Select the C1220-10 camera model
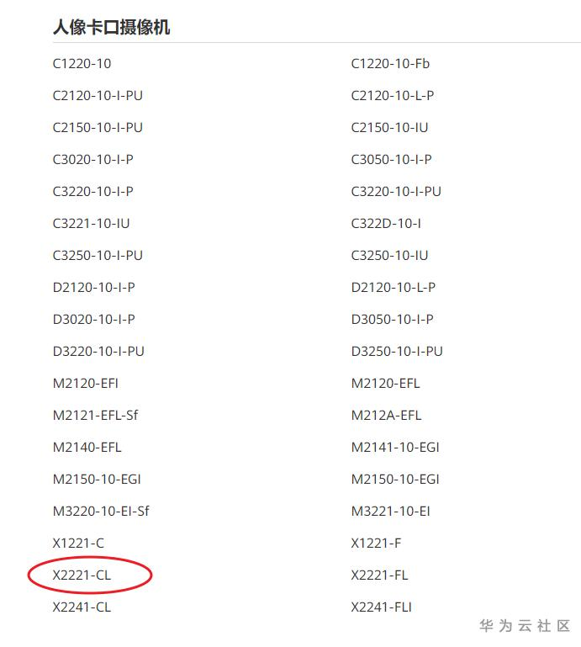The image size is (581, 647). (82, 64)
